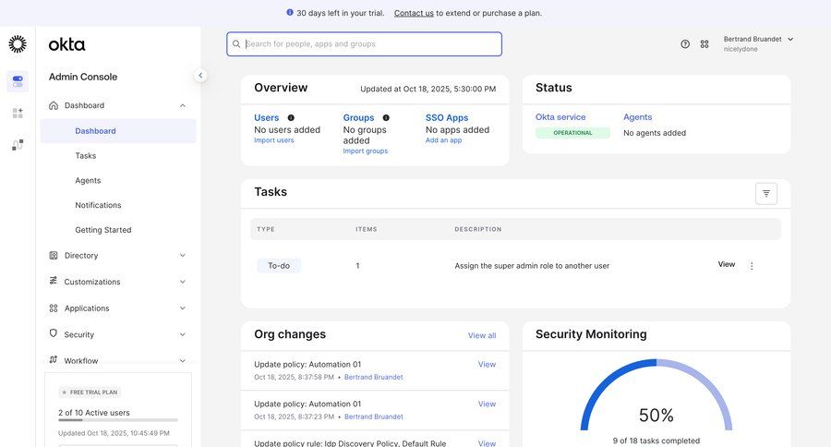This screenshot has width=831, height=447.
Task: Click the DESCRIPTION column header
Action: [x=478, y=229]
